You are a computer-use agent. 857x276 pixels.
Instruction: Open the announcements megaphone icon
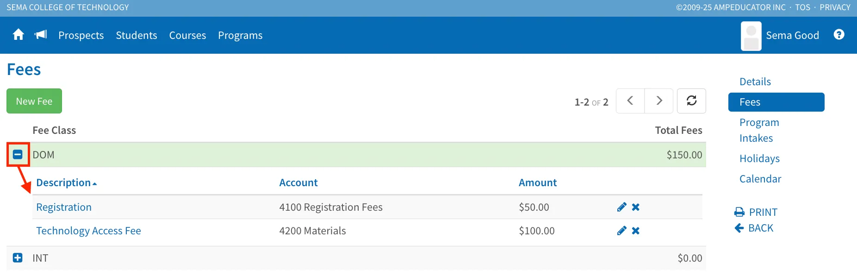[41, 35]
